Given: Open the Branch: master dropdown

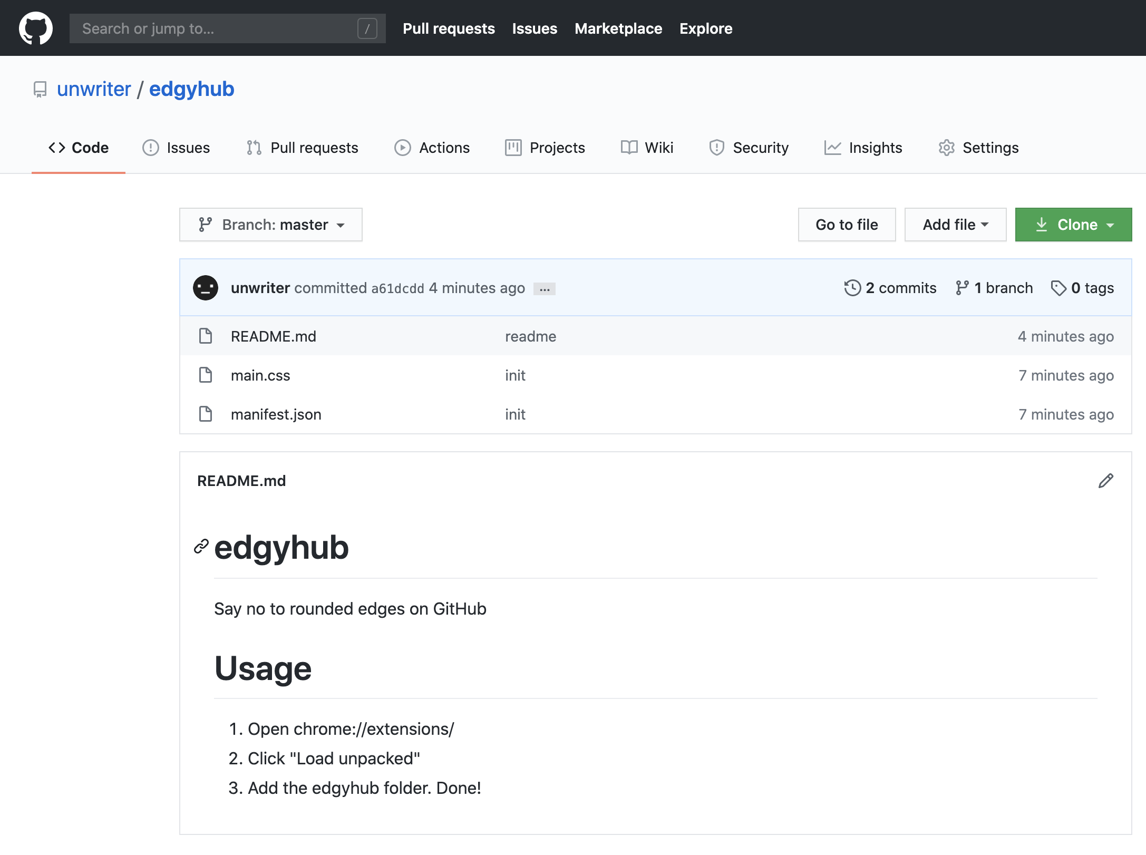Looking at the screenshot, I should (x=271, y=225).
